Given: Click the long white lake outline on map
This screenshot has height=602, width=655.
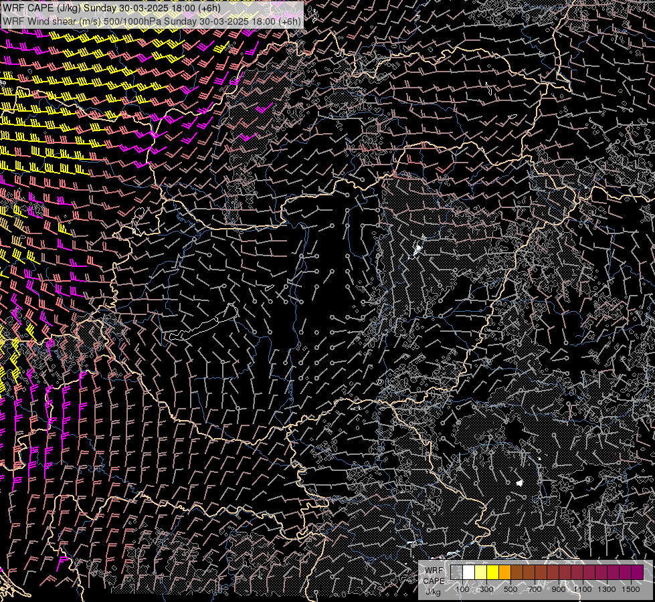Looking at the screenshot, I should tap(204, 322).
